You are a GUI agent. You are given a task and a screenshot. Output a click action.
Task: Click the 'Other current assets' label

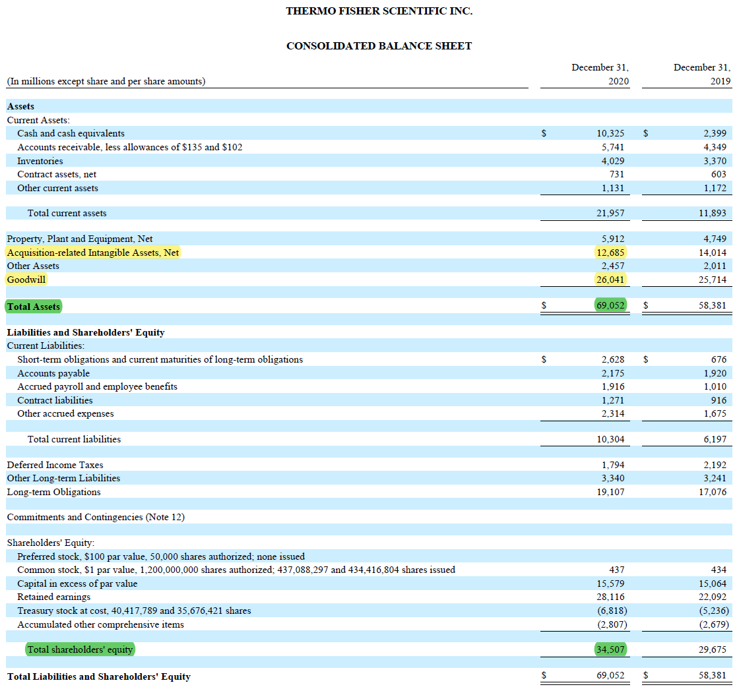(x=58, y=188)
